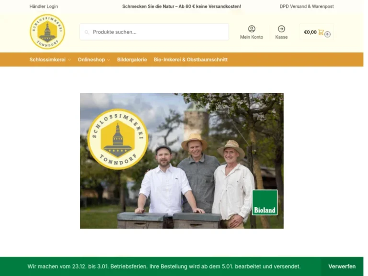This screenshot has width=368, height=276.
Task: Open DPD Versand & Warenpost link
Action: tap(307, 6)
